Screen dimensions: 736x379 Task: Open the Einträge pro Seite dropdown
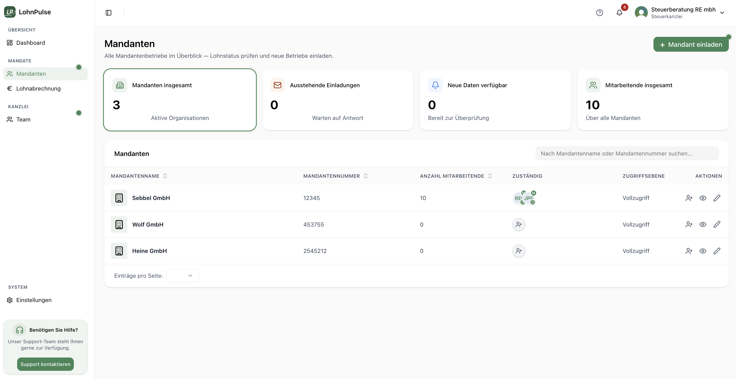pyautogui.click(x=182, y=275)
